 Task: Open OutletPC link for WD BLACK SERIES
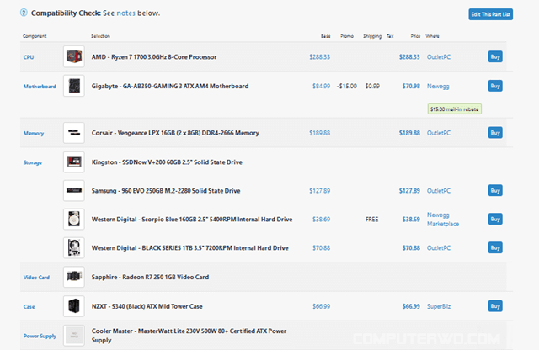pos(439,247)
